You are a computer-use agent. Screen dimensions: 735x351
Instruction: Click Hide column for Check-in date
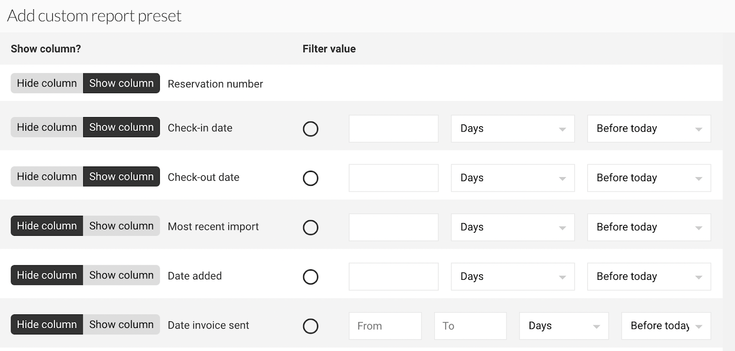[x=47, y=127]
